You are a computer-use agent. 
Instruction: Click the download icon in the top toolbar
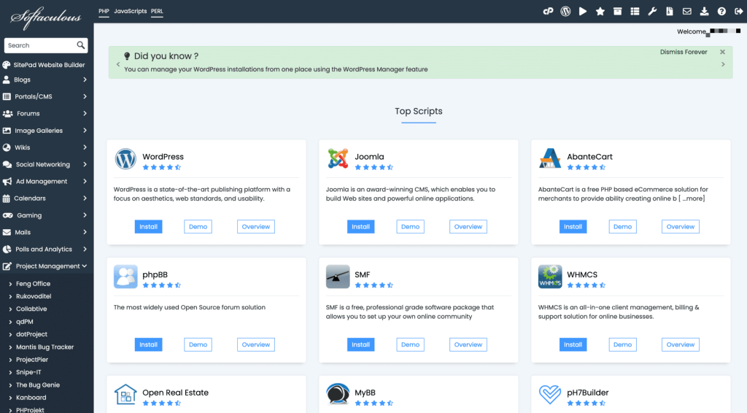coord(704,12)
